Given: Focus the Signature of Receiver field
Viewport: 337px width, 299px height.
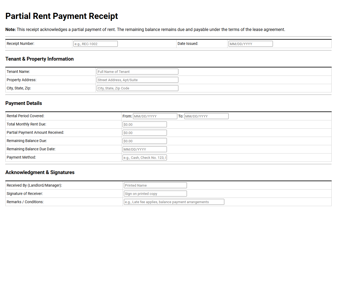Looking at the screenshot, I should (x=155, y=194).
